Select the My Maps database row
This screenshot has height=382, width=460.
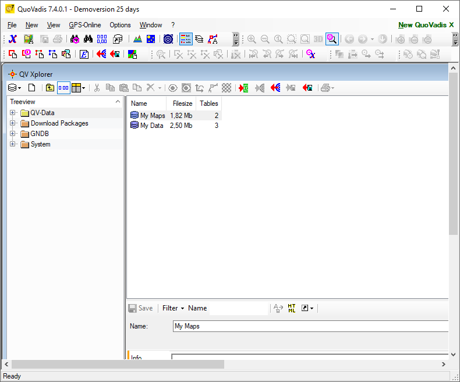[175, 116]
